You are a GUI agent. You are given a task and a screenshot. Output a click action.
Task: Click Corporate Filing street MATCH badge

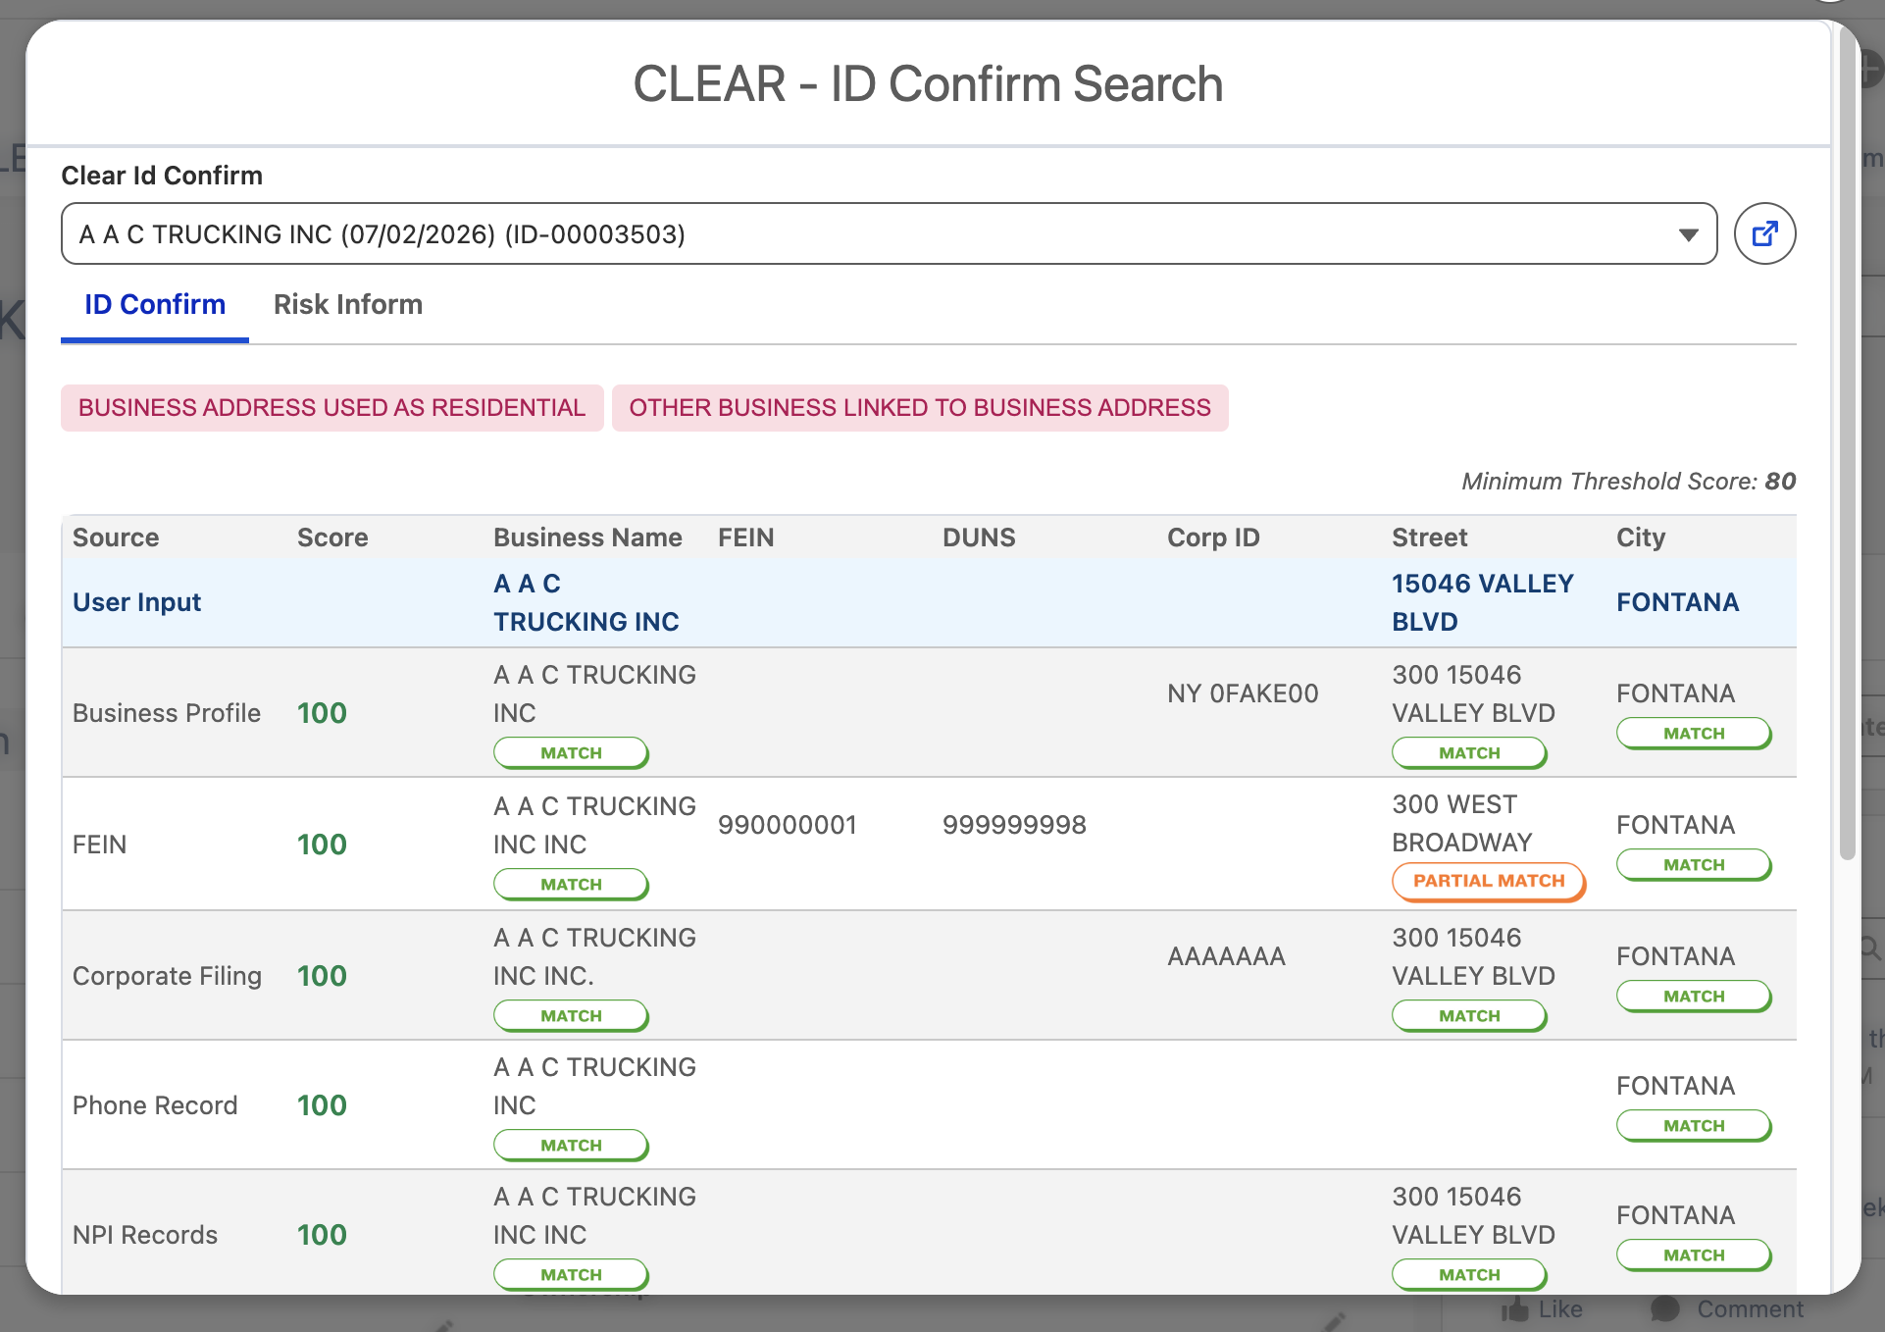[1469, 1016]
